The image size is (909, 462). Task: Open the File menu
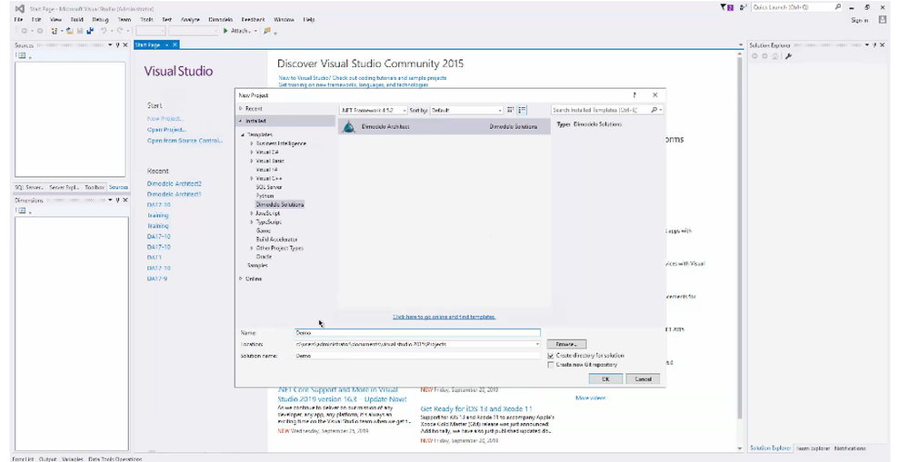click(18, 19)
